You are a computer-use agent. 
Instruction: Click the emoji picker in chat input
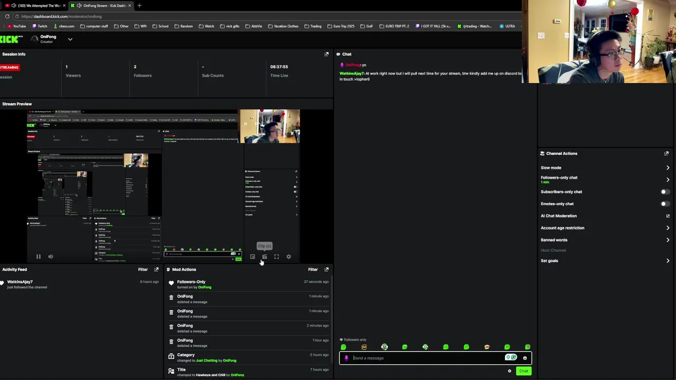(x=524, y=358)
